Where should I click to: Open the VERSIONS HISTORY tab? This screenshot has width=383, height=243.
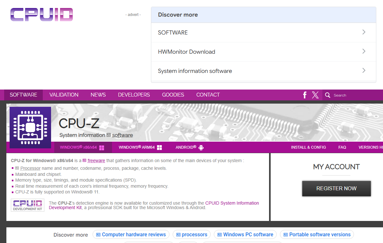pyautogui.click(x=371, y=147)
